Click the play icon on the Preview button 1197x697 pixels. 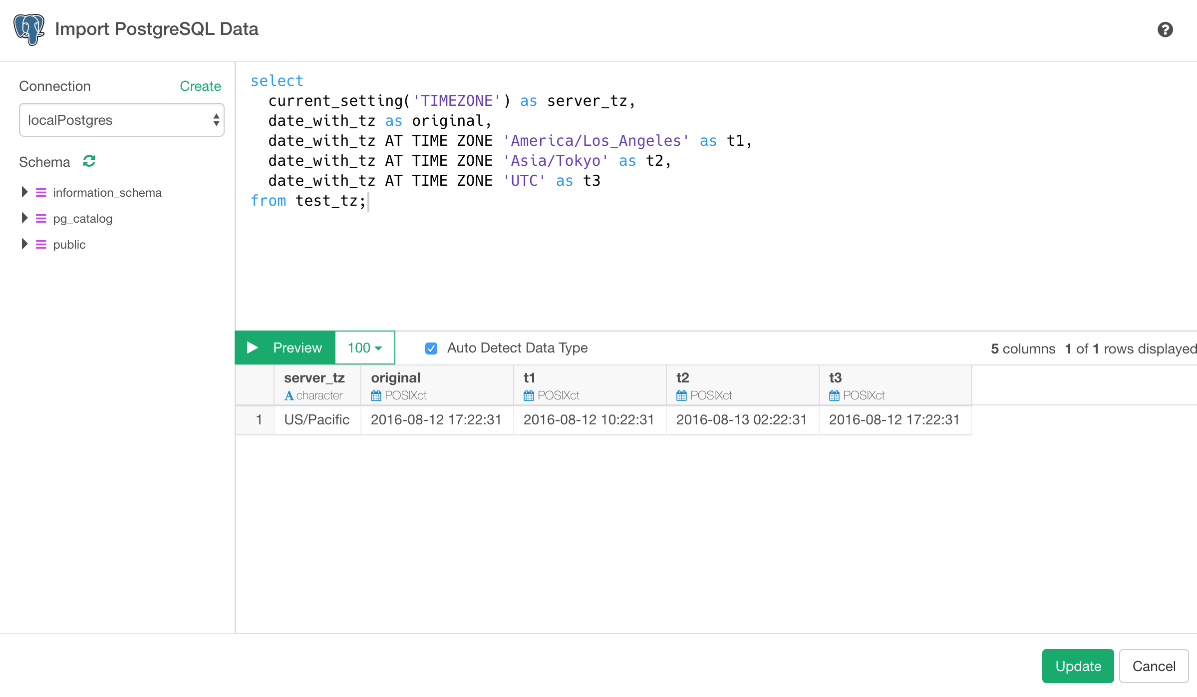[253, 348]
